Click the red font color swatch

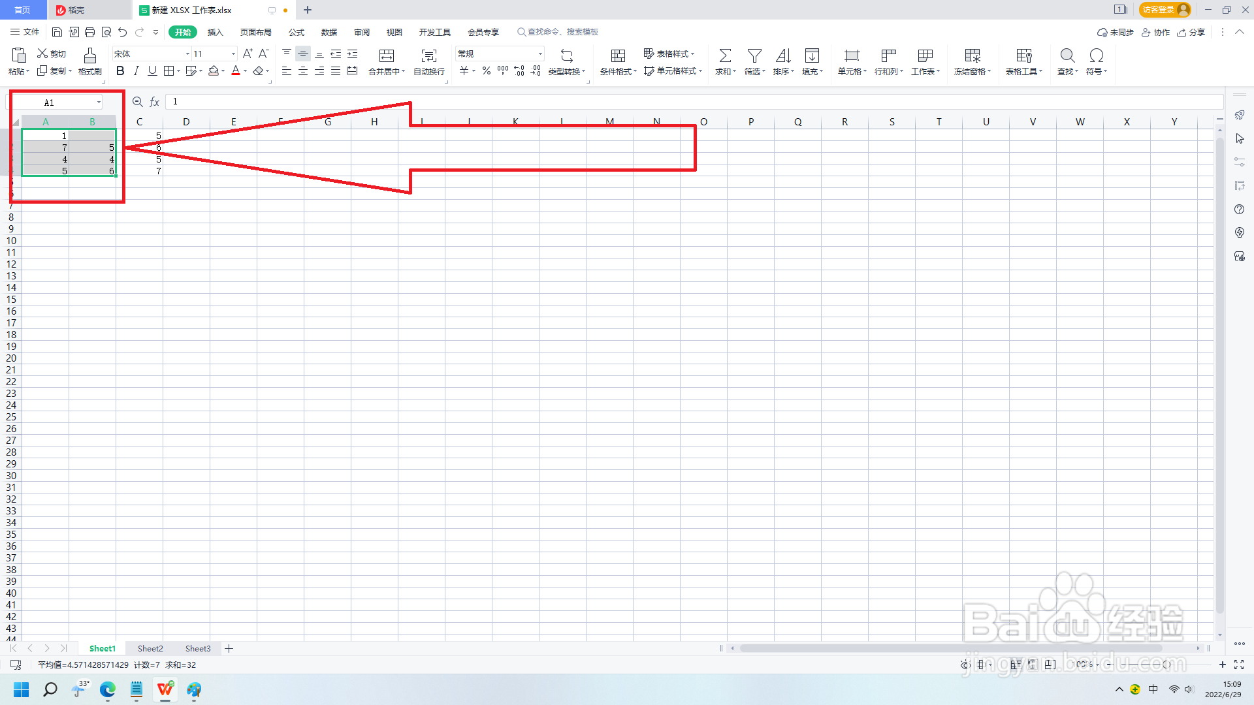coord(236,71)
